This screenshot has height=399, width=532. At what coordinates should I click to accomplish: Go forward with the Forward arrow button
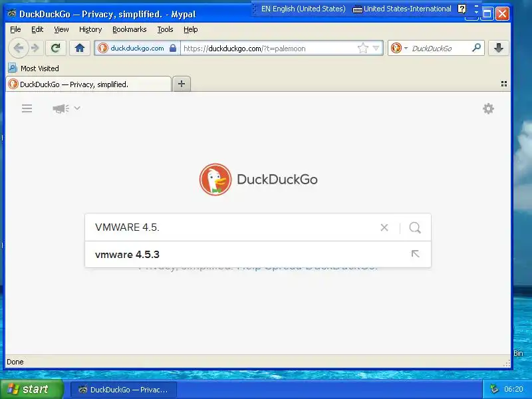pyautogui.click(x=35, y=48)
